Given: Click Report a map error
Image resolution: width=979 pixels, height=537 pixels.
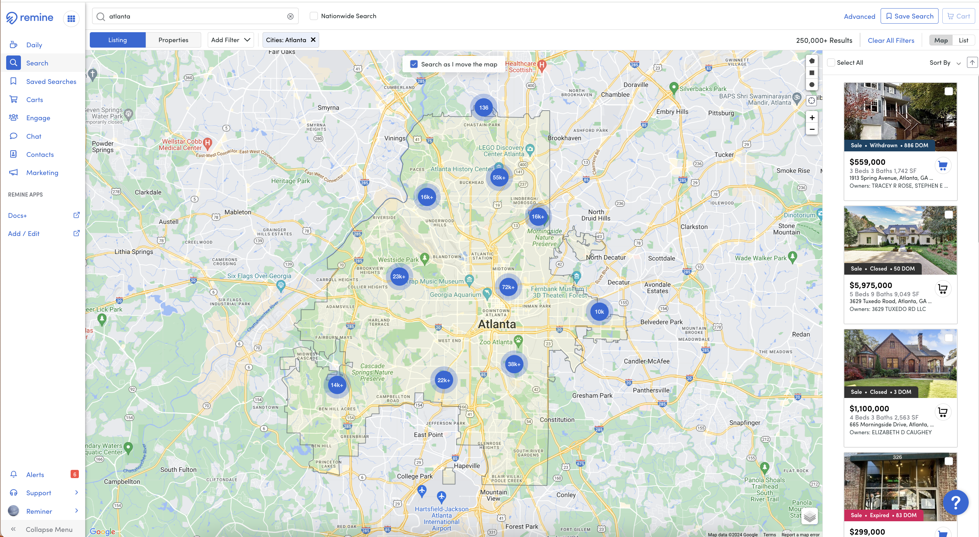Looking at the screenshot, I should pos(800,534).
